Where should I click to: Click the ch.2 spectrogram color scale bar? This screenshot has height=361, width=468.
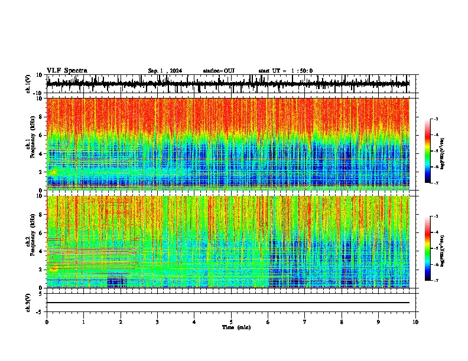tap(428, 248)
